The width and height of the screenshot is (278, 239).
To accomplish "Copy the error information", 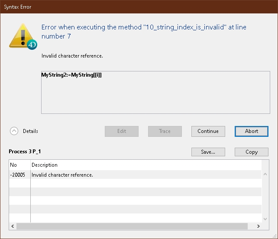I will [251, 152].
